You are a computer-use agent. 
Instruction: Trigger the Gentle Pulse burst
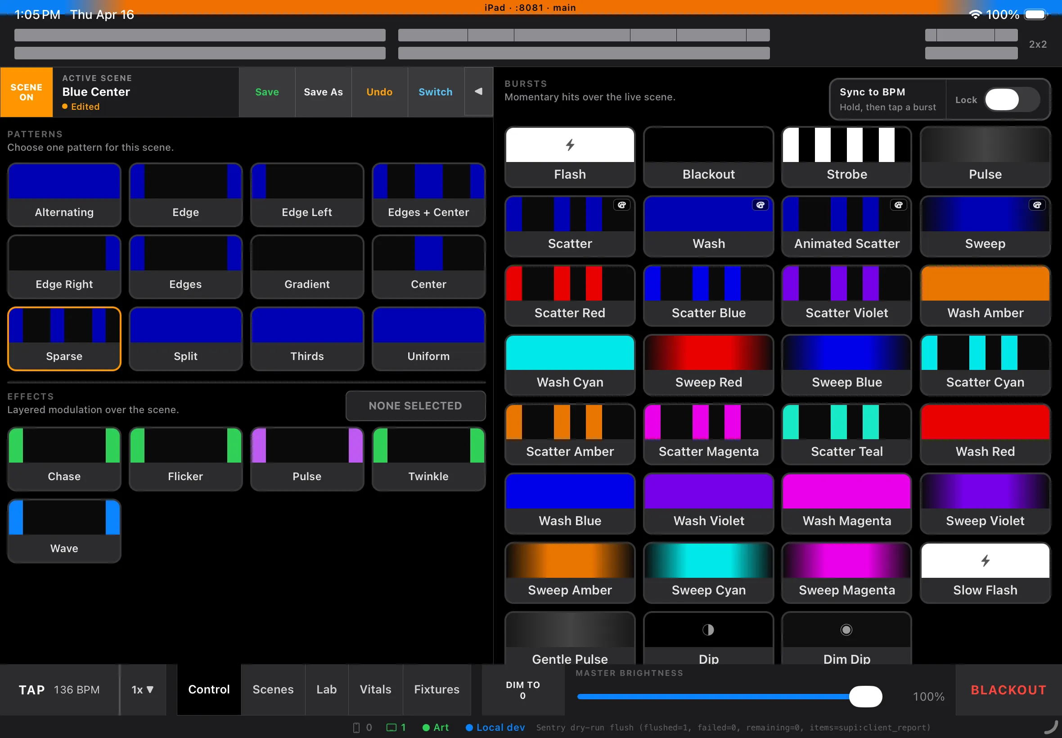[570, 639]
